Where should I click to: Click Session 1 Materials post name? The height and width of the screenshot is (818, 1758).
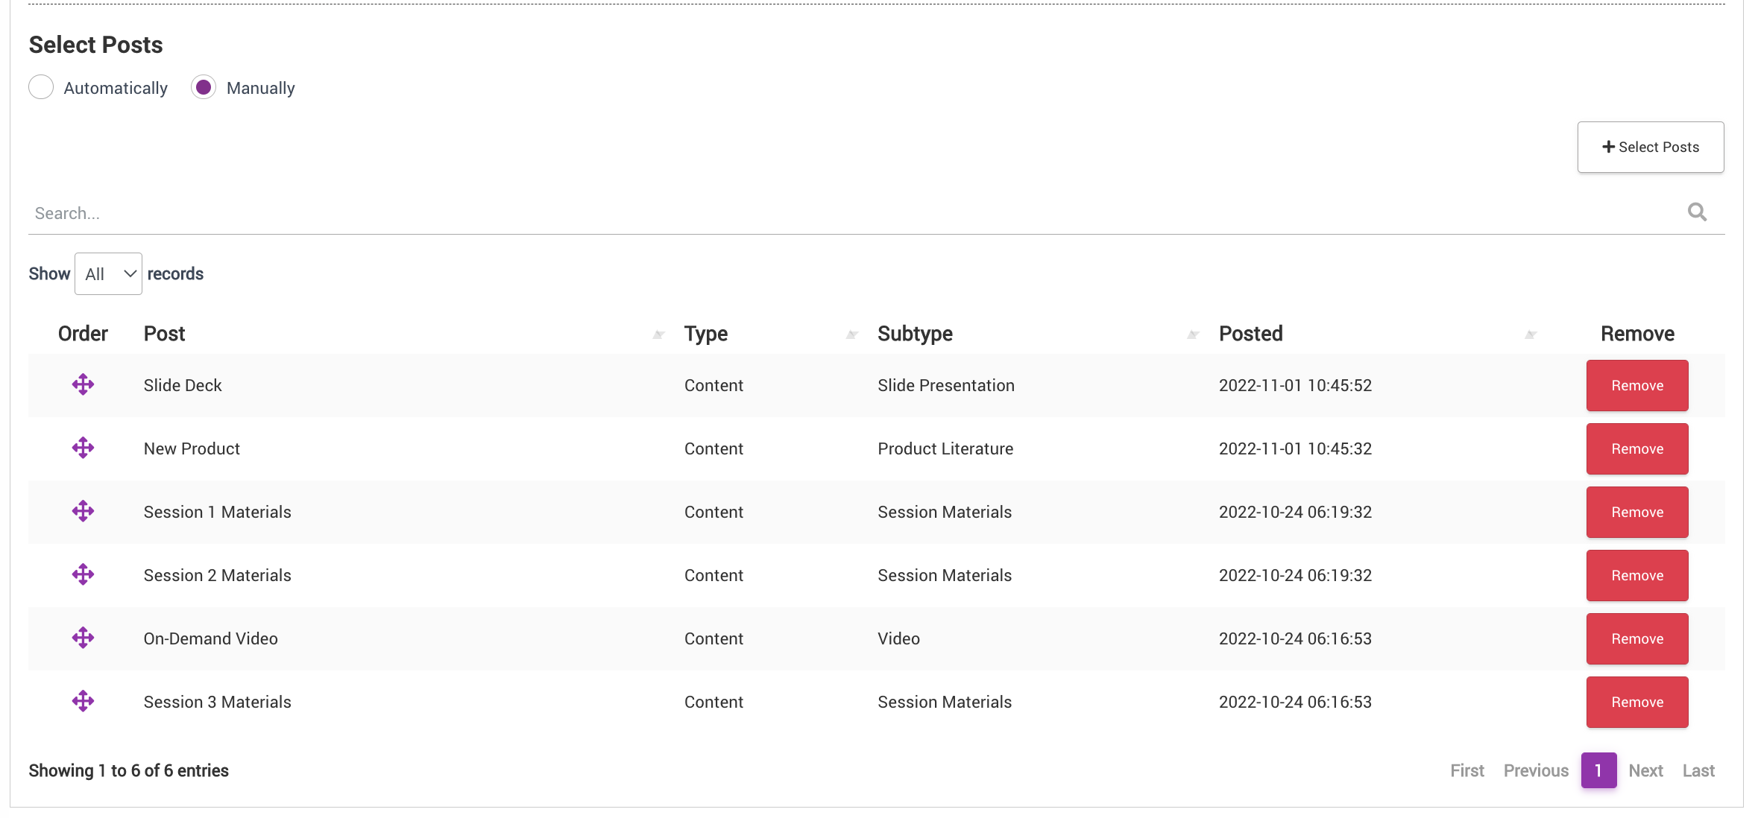click(x=217, y=512)
